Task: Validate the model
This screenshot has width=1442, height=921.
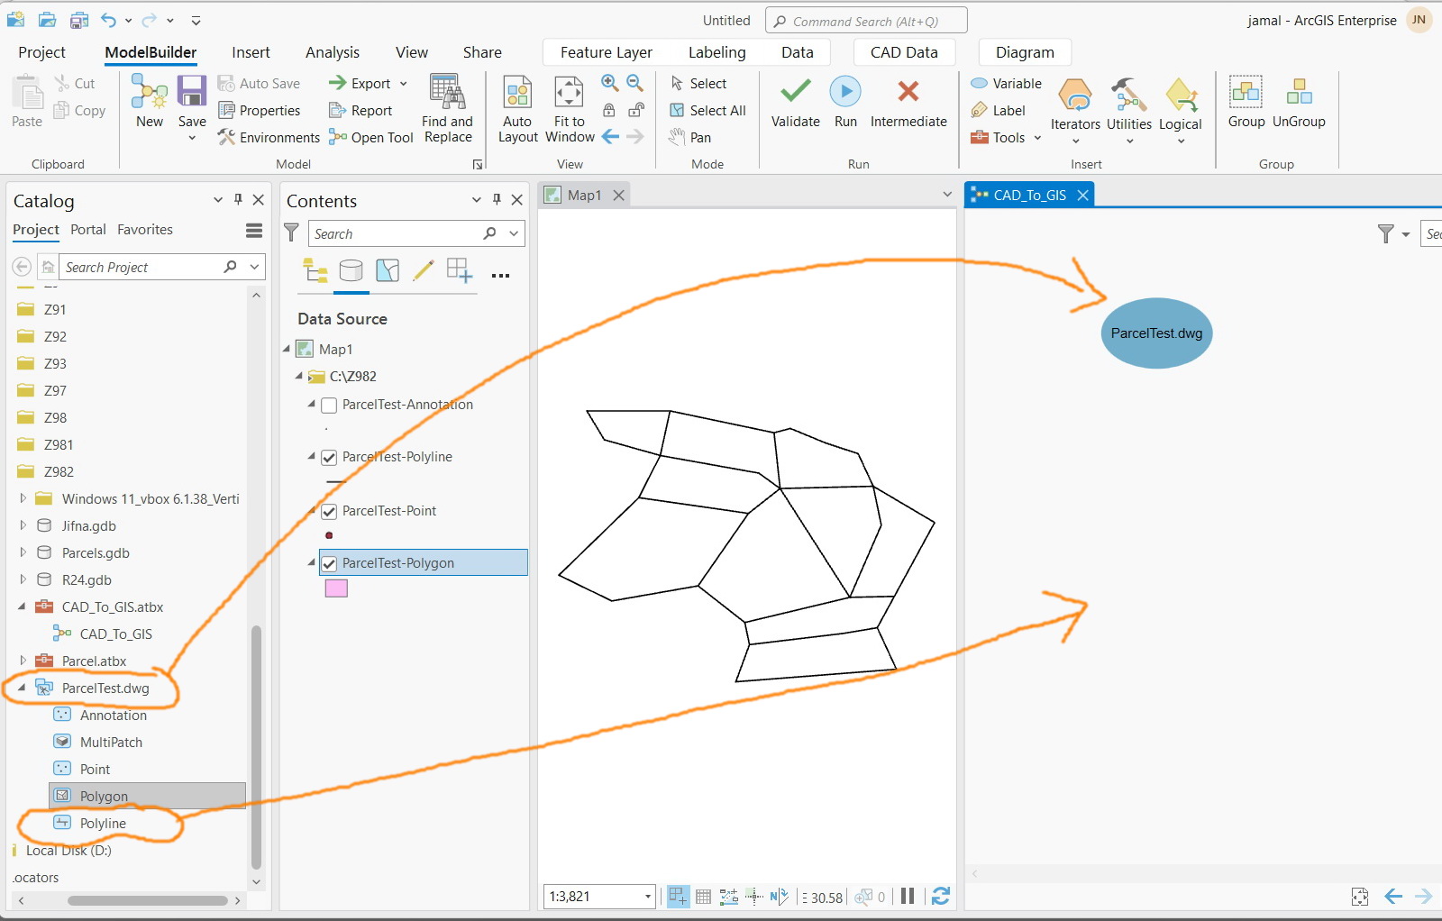Action: point(793,102)
